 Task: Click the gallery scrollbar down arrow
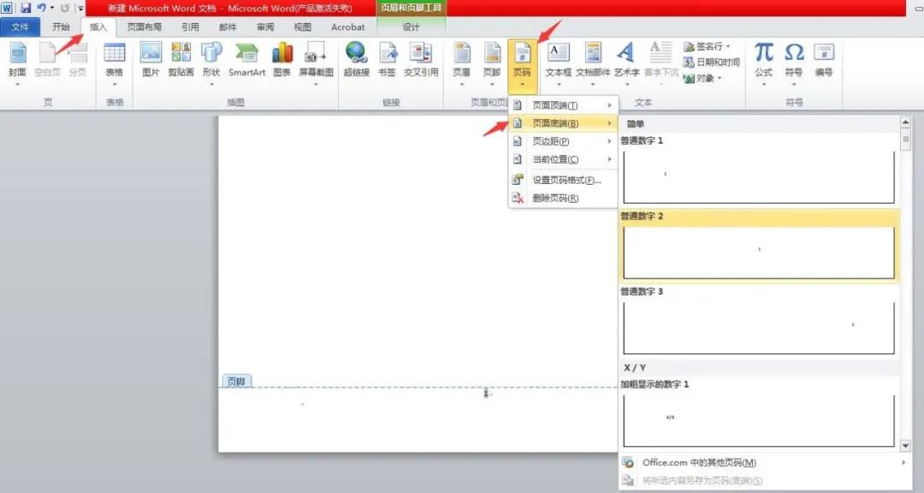click(x=906, y=446)
